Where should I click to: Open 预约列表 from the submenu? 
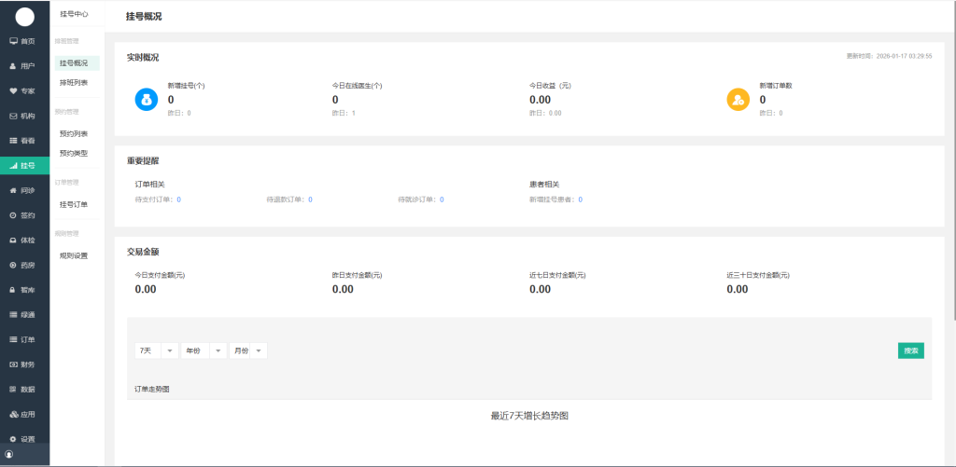click(x=74, y=133)
